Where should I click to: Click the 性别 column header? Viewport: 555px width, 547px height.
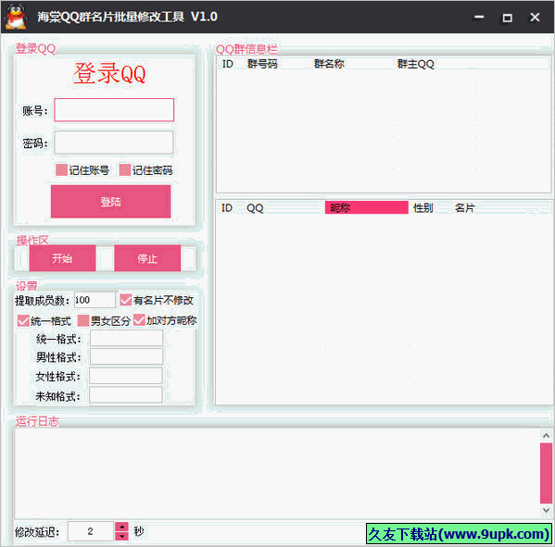click(x=423, y=207)
